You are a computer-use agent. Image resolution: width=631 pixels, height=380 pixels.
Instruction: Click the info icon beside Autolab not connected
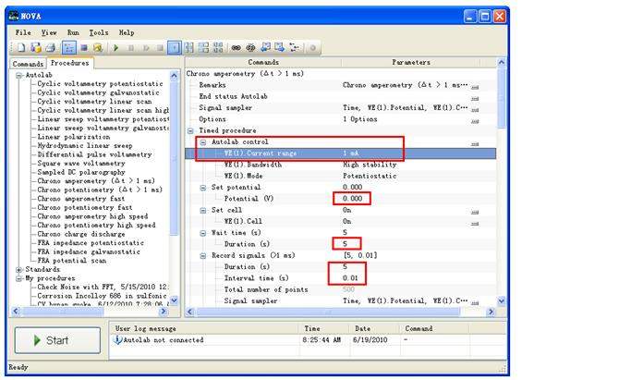point(117,340)
